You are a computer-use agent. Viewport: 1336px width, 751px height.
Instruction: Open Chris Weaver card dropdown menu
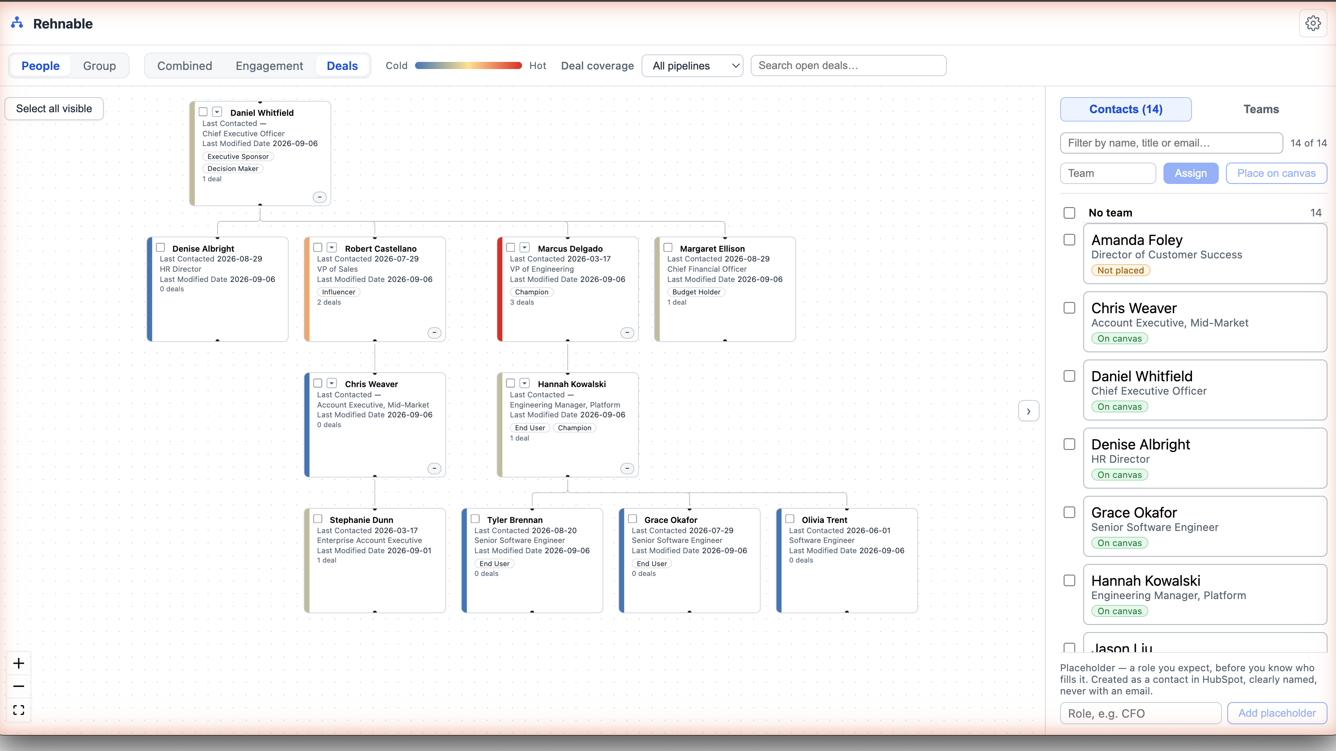(332, 384)
